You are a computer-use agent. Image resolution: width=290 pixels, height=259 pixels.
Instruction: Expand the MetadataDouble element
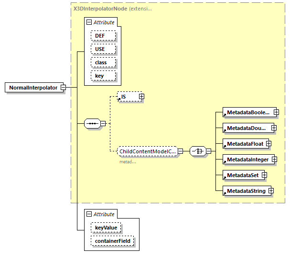[x=274, y=128]
